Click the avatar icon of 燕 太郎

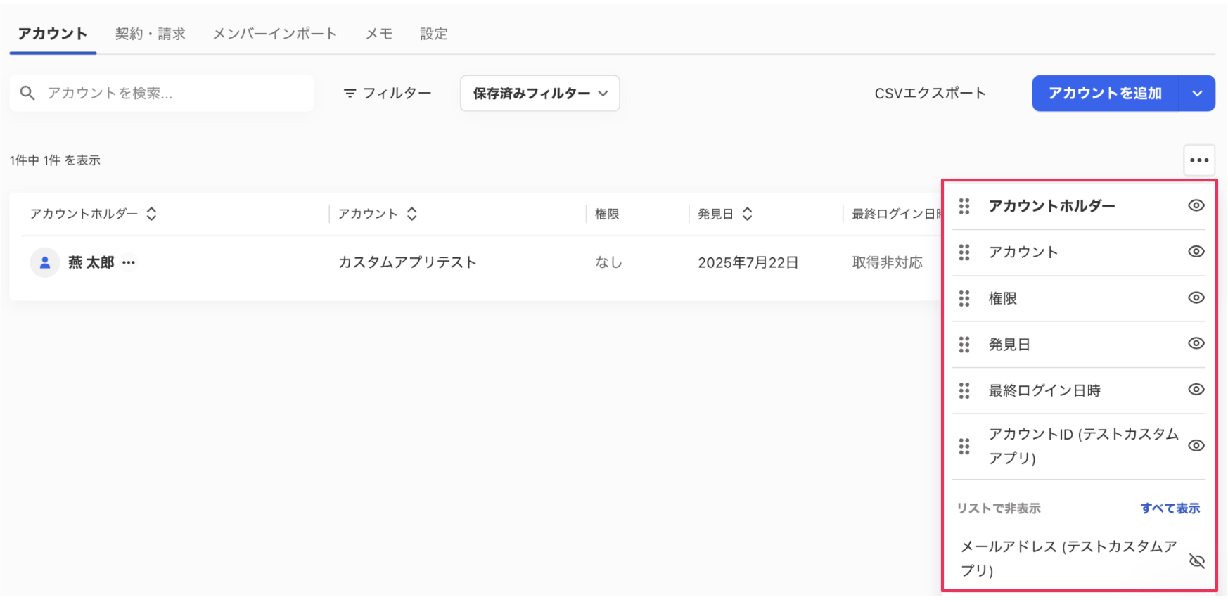tap(44, 262)
